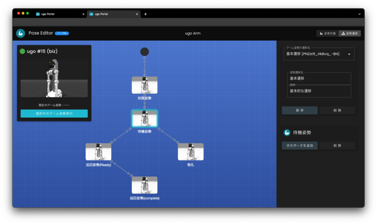
Task: Click the arm icon beside the 待機姿勢 heading
Action: point(287,133)
